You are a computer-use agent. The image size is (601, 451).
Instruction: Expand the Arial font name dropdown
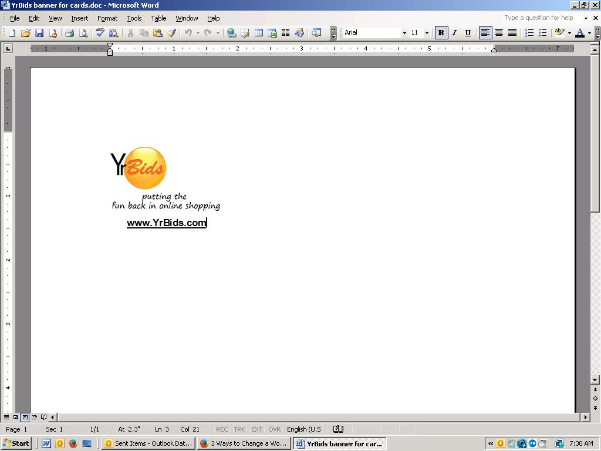tap(404, 33)
